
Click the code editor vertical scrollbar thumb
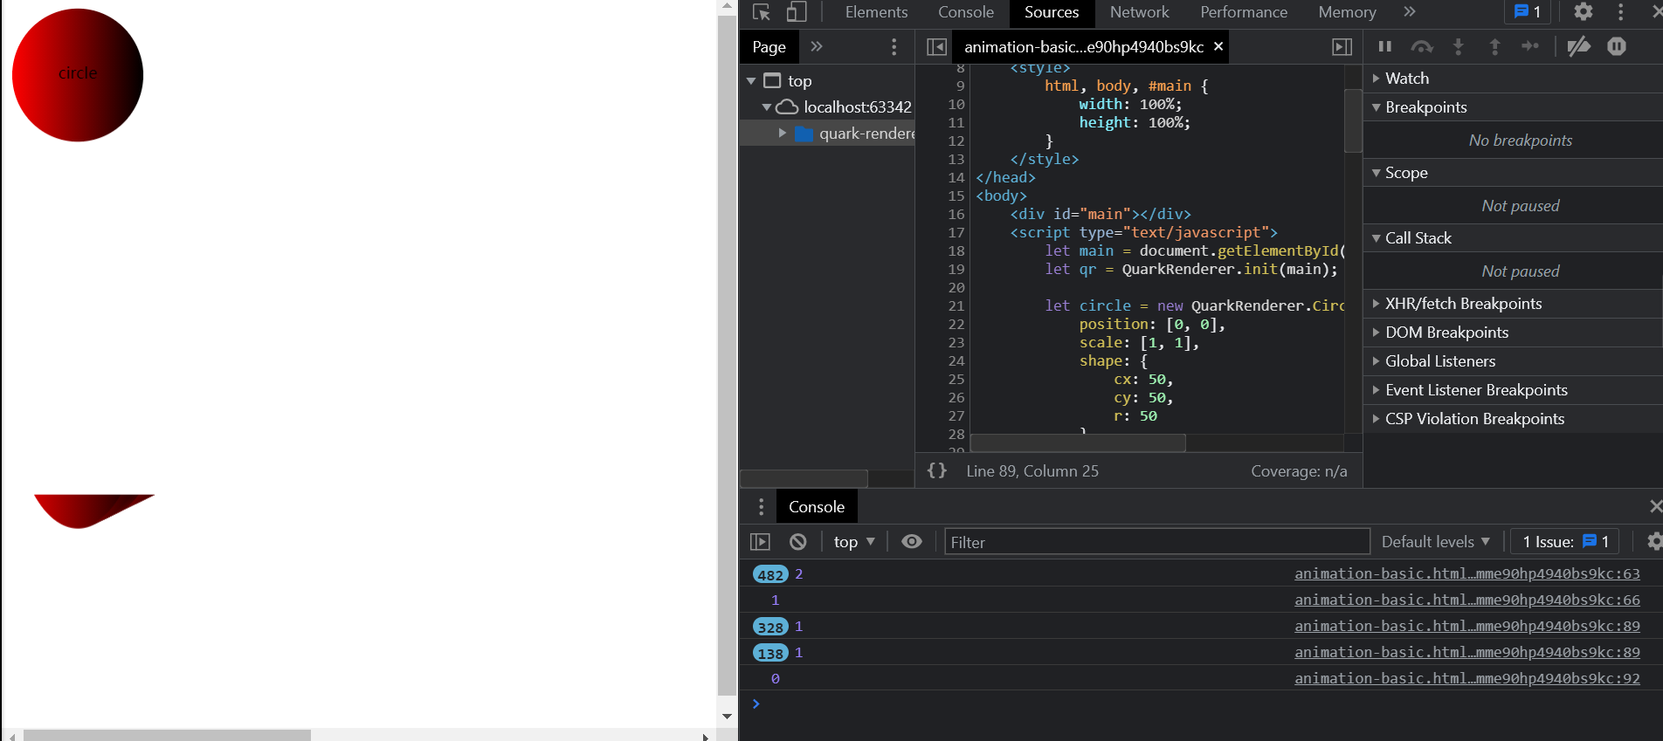click(1353, 120)
